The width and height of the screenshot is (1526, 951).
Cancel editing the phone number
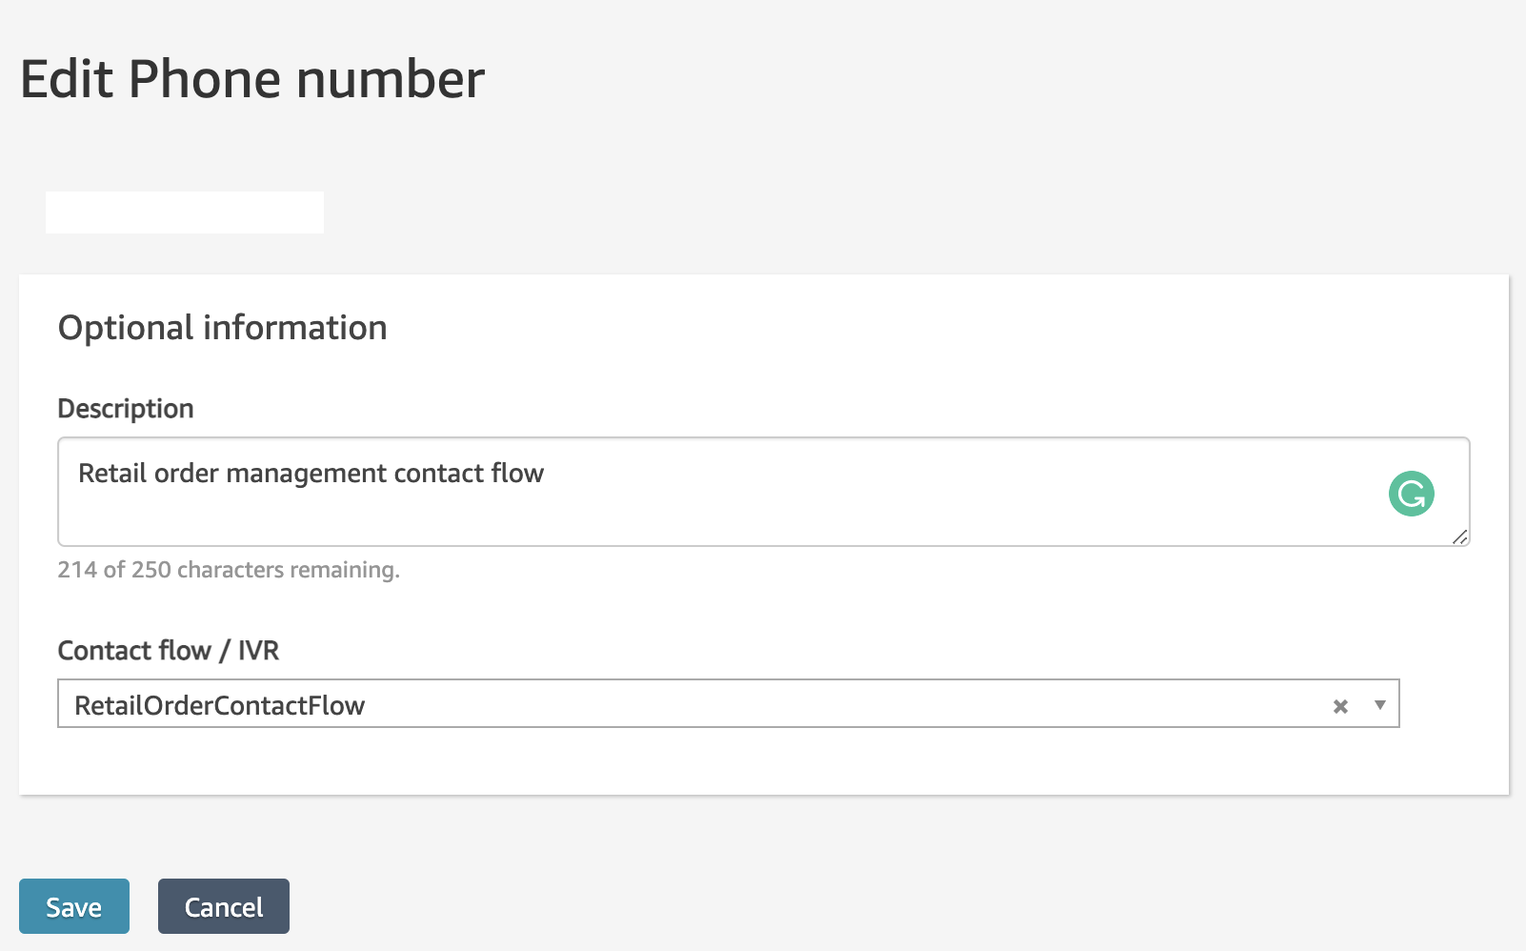(x=224, y=906)
